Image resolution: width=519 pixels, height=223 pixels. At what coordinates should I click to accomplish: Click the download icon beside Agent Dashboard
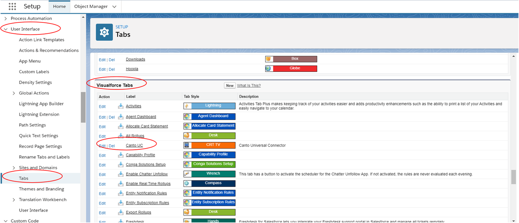point(121,117)
